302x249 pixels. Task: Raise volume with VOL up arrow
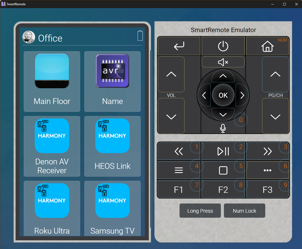[171, 74]
